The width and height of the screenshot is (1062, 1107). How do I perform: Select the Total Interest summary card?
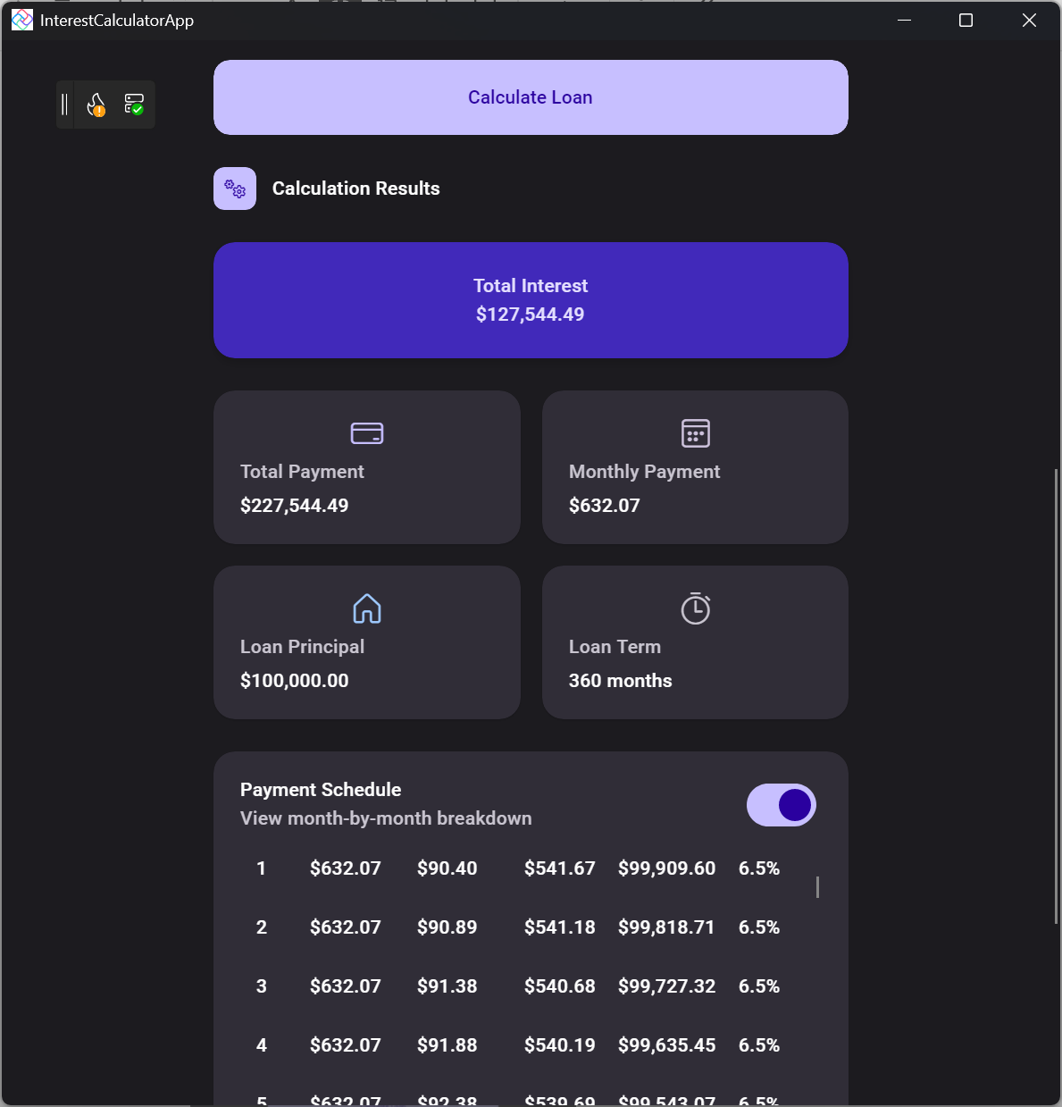(531, 300)
